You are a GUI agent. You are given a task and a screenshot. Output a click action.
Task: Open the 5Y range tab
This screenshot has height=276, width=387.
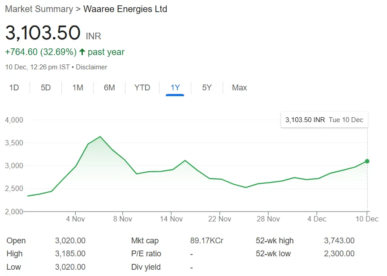(x=207, y=88)
